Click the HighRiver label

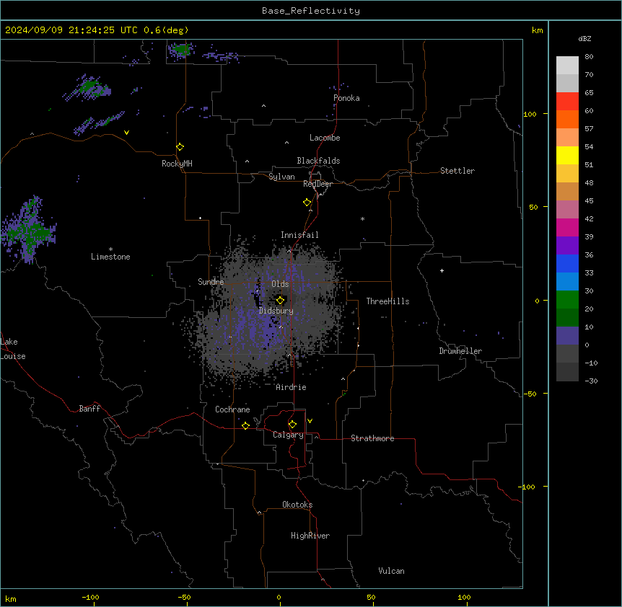310,536
